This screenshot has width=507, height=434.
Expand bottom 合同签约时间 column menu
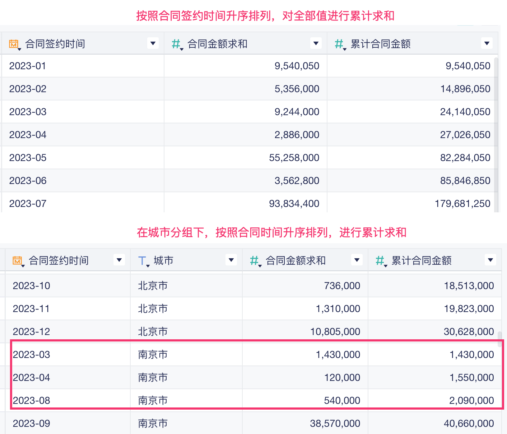click(x=119, y=260)
